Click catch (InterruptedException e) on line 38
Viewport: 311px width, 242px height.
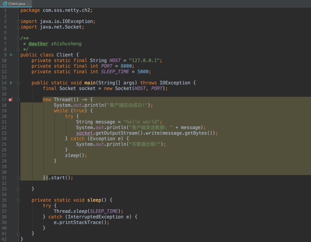(x=90, y=217)
